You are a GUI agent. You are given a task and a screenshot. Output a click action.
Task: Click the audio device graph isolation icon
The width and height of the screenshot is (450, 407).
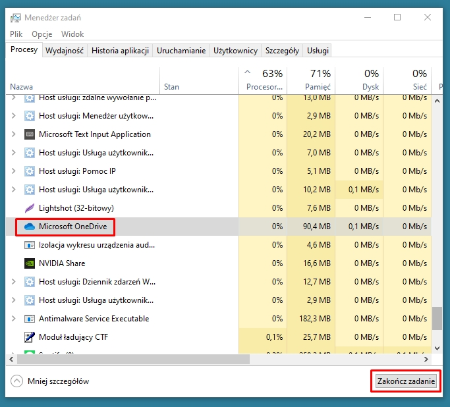[29, 245]
